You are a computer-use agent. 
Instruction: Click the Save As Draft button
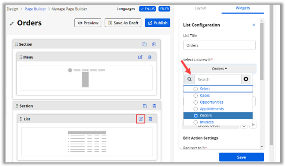click(123, 23)
